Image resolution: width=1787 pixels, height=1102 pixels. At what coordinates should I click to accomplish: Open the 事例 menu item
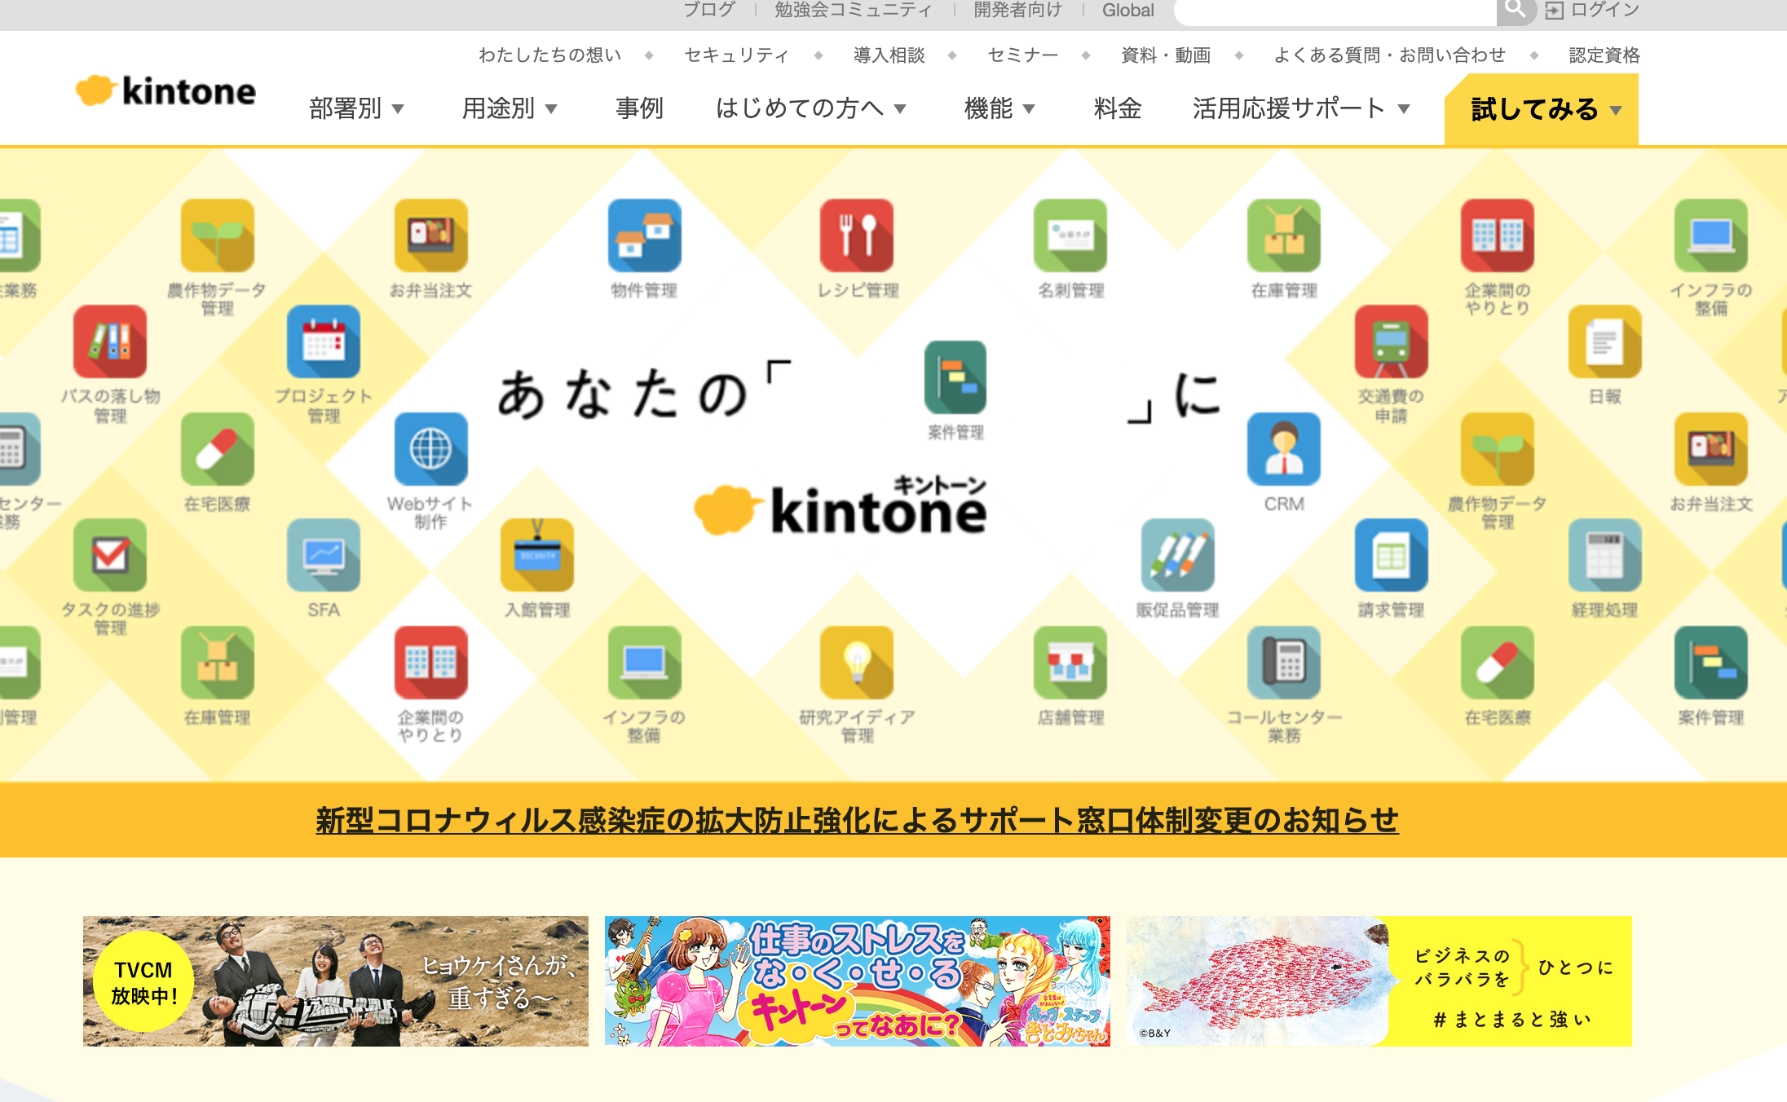(639, 108)
